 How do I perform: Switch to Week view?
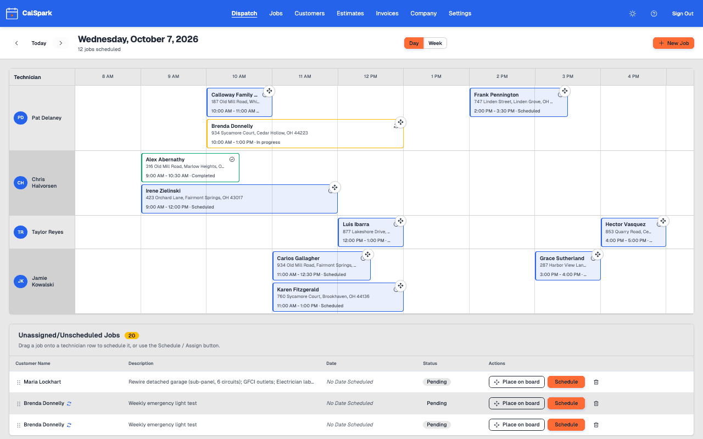(435, 43)
